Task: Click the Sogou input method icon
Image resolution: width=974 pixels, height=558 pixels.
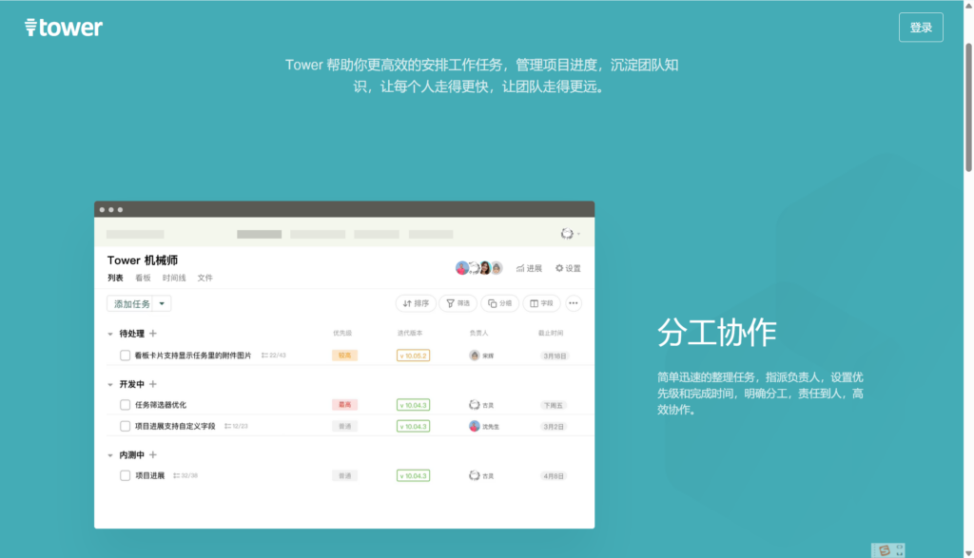Action: coord(885,550)
